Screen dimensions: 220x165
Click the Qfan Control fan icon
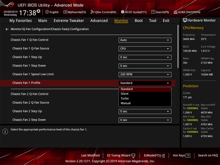point(92,12)
